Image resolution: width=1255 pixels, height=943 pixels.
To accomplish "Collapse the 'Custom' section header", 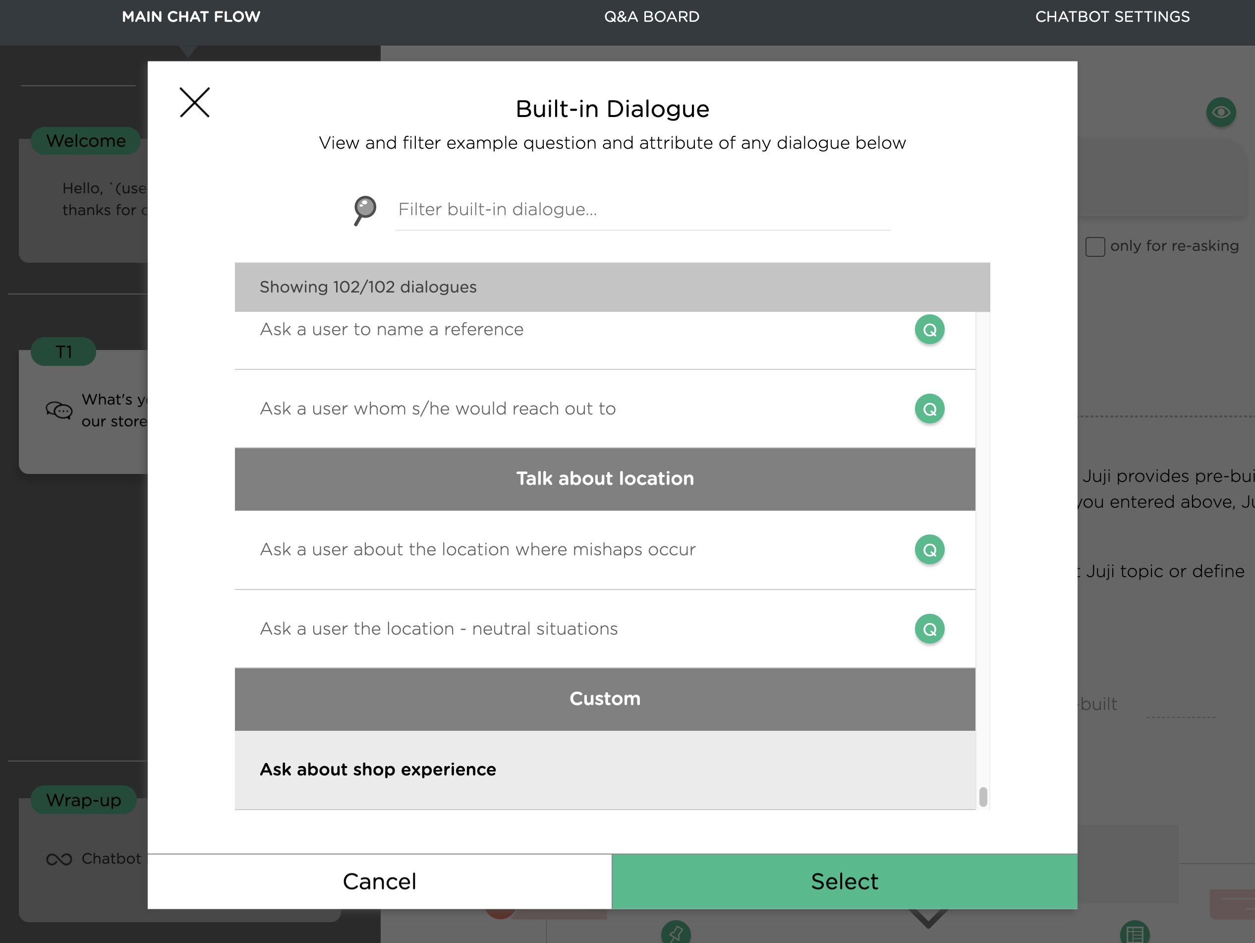I will click(x=605, y=699).
